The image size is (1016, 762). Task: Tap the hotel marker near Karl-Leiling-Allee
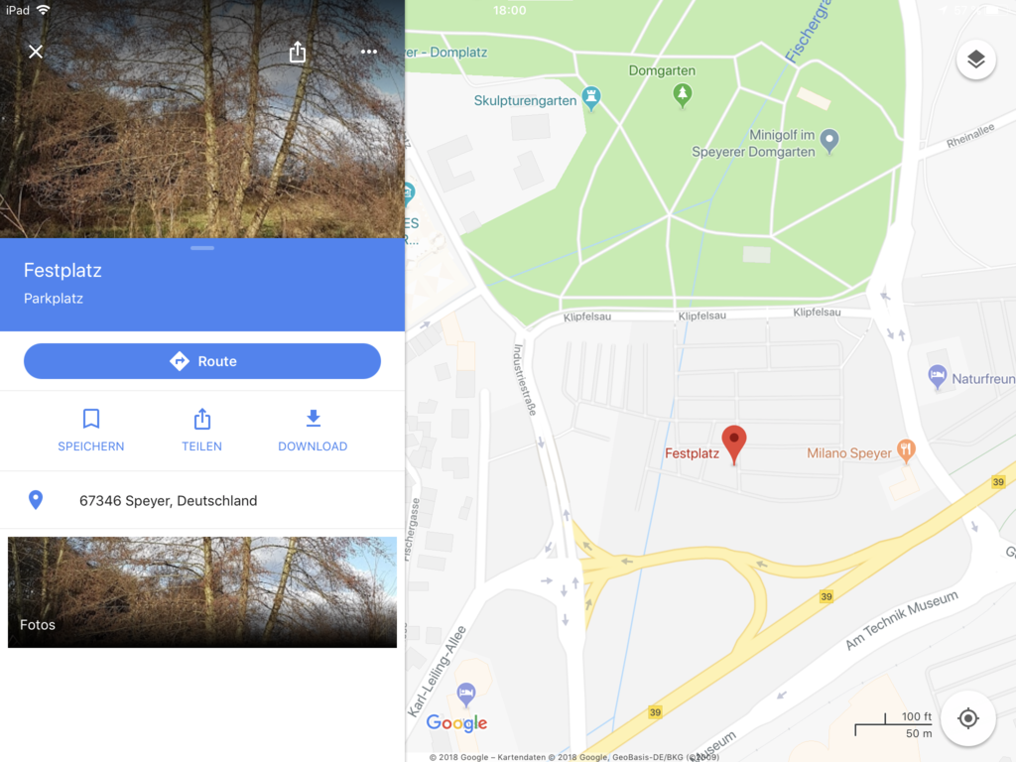[466, 695]
